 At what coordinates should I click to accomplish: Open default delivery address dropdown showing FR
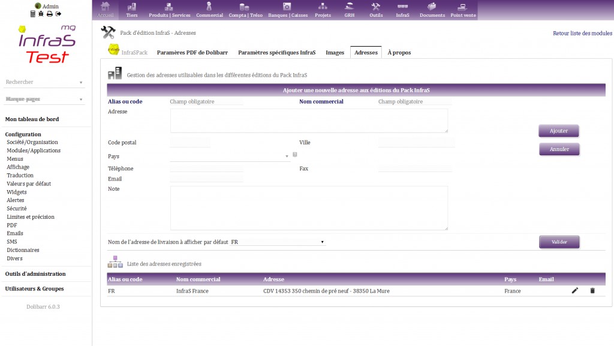click(278, 242)
